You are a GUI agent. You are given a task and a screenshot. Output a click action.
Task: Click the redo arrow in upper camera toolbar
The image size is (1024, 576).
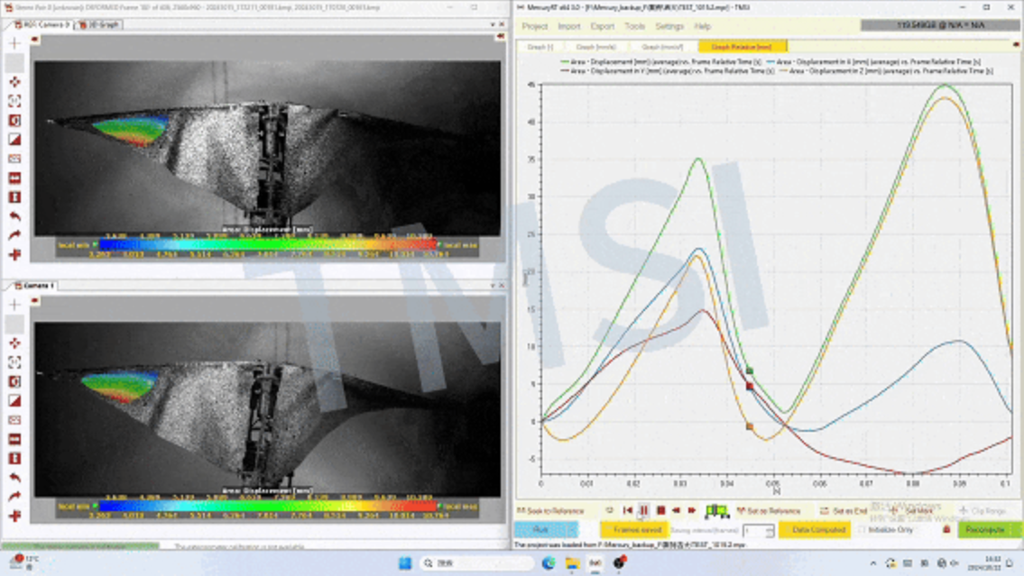(x=14, y=235)
